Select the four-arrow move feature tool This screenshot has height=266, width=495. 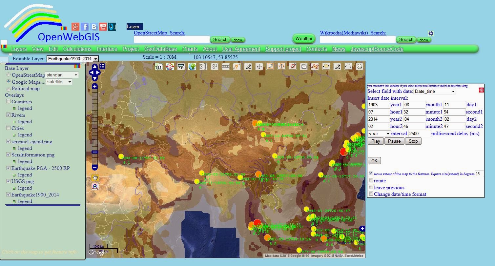pyautogui.click(x=259, y=67)
